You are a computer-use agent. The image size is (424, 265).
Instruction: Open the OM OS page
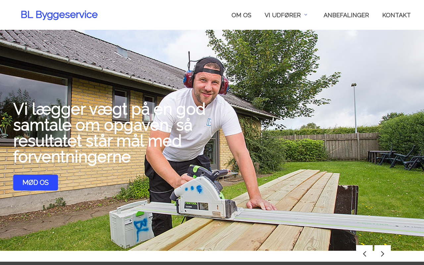tap(241, 15)
